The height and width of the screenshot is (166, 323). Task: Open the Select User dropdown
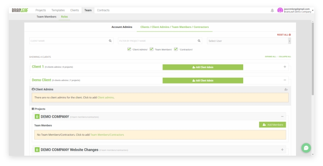pyautogui.click(x=249, y=41)
